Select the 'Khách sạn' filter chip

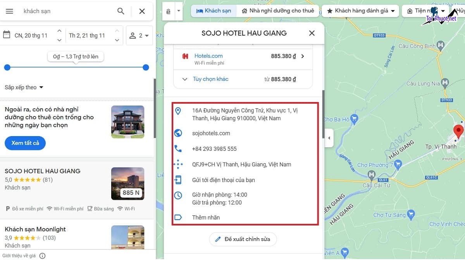(214, 11)
